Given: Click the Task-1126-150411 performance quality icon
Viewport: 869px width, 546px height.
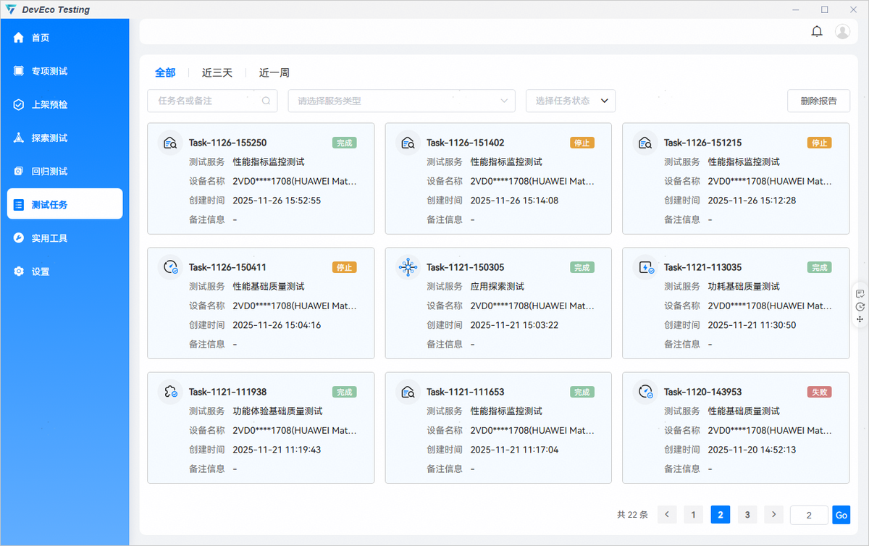Looking at the screenshot, I should click(x=170, y=267).
